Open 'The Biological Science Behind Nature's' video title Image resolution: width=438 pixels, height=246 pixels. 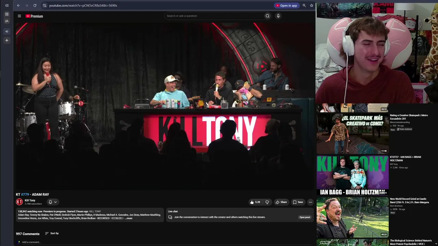[411, 242]
